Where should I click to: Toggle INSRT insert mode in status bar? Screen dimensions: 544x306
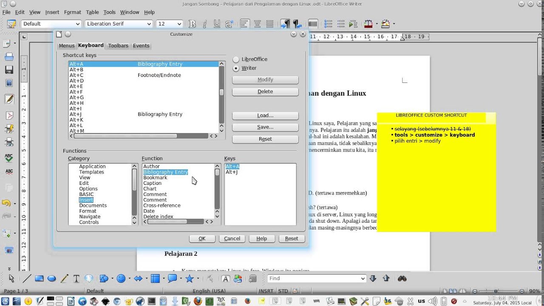266,291
